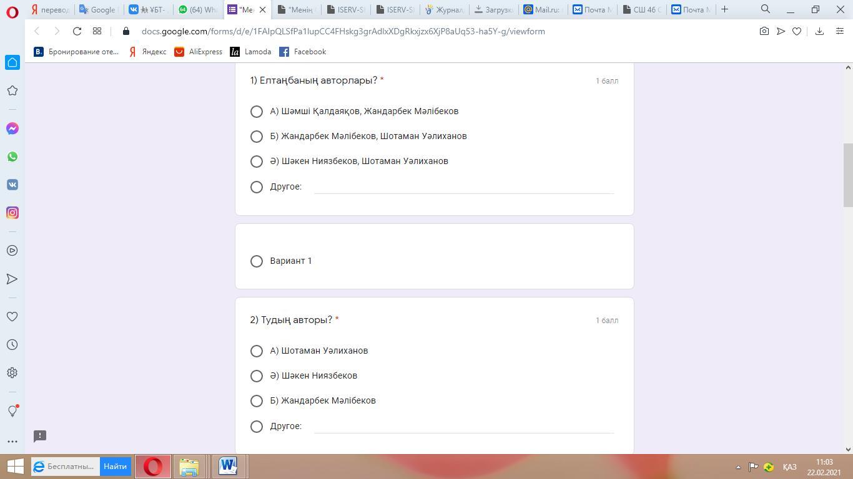Select answer А) Шәмші Қалдаяқов, Жандарбек Мәлібеков

click(x=256, y=112)
